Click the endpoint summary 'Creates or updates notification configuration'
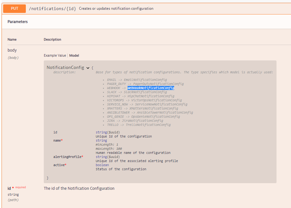Image resolution: width=291 pixels, height=208 pixels. pos(116,8)
